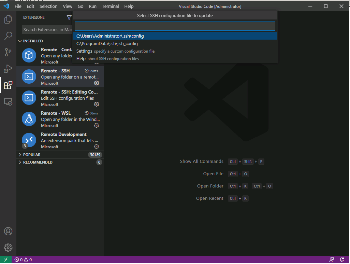350x264 pixels.
Task: Open the Selection menu
Action: pyautogui.click(x=48, y=6)
